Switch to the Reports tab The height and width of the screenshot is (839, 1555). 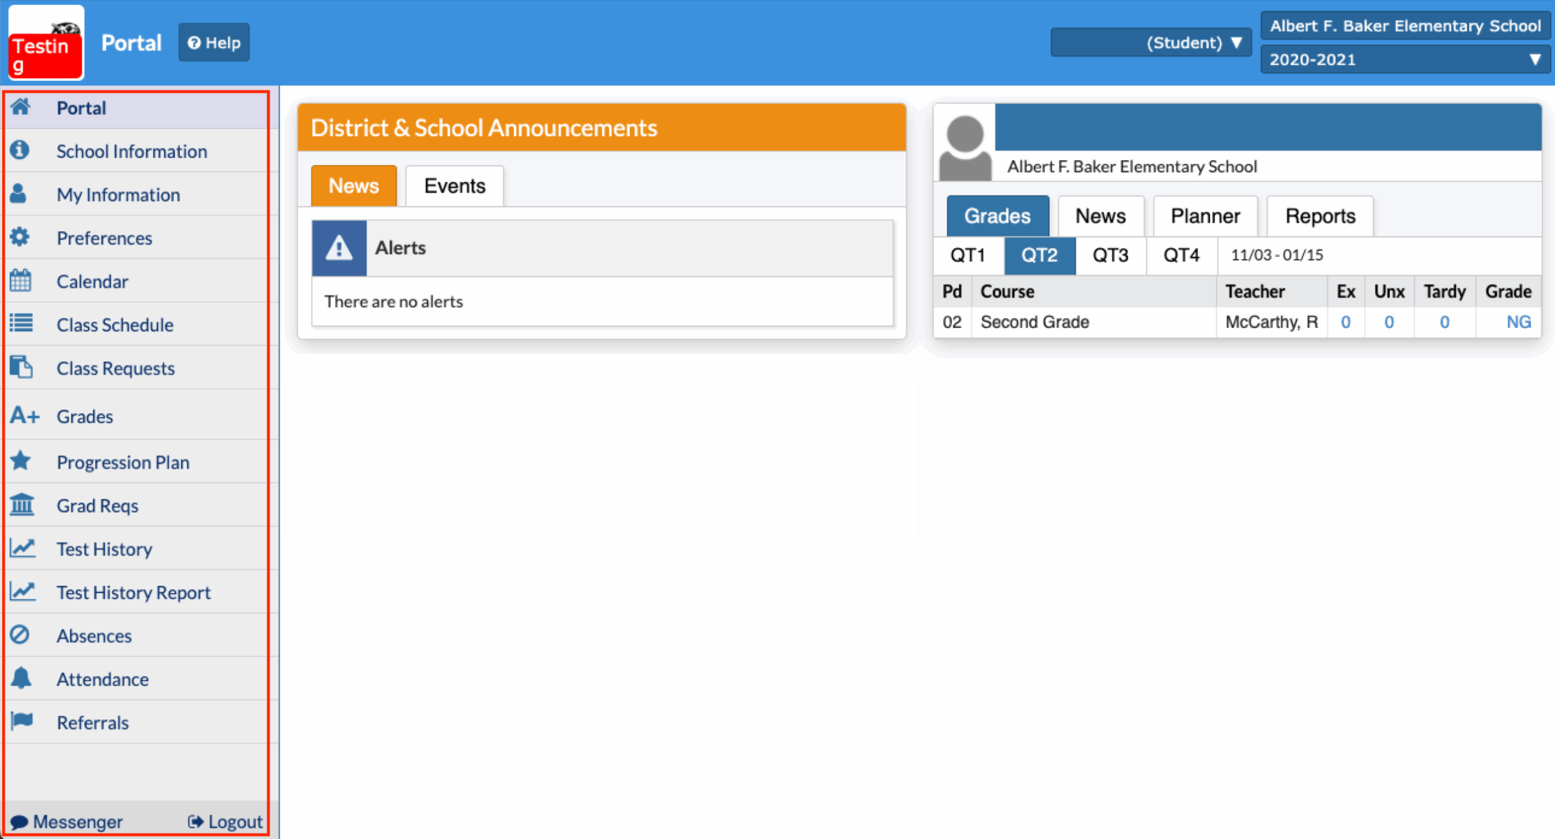click(x=1319, y=216)
